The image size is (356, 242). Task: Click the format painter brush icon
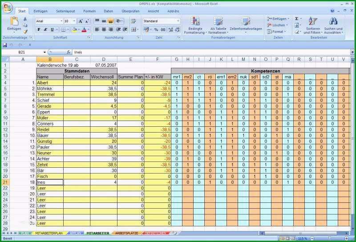25,32
